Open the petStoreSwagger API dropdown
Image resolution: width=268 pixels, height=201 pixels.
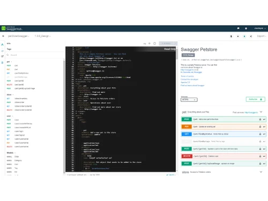[x=18, y=36]
